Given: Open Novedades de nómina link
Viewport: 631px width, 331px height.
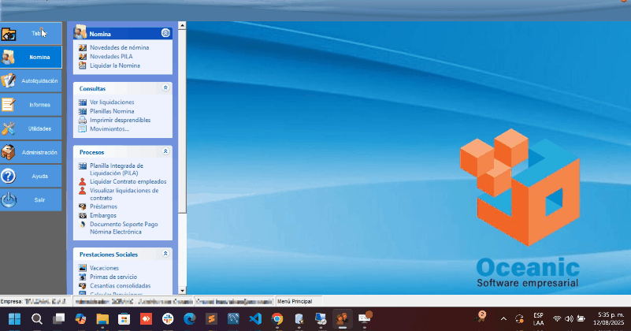Looking at the screenshot, I should pyautogui.click(x=119, y=47).
